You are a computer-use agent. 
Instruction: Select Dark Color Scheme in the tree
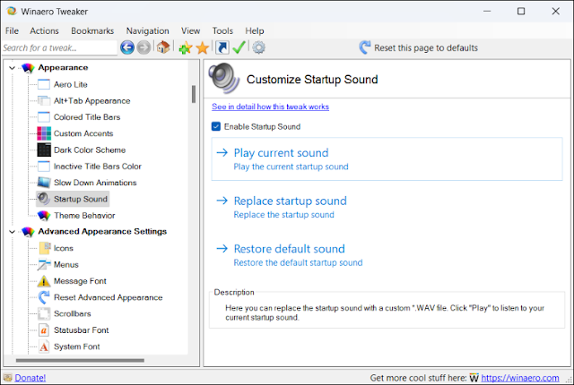click(x=89, y=150)
